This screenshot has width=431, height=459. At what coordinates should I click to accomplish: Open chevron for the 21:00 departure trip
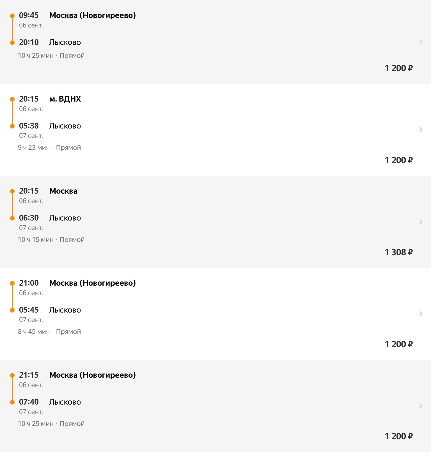[x=421, y=314]
